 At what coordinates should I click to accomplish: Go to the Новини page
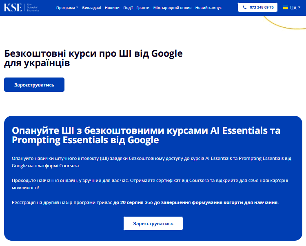tap(112, 8)
